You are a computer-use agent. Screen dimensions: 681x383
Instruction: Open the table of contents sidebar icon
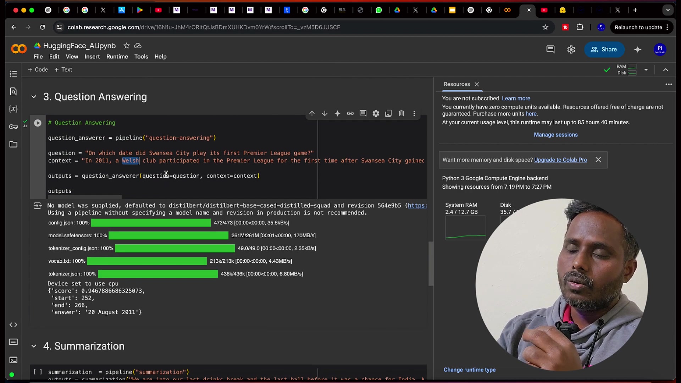click(x=13, y=74)
